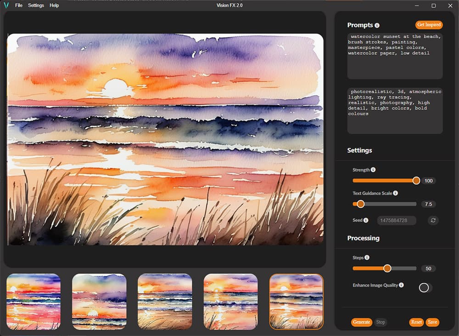
Task: Reset settings using the Reset button
Action: pyautogui.click(x=416, y=322)
